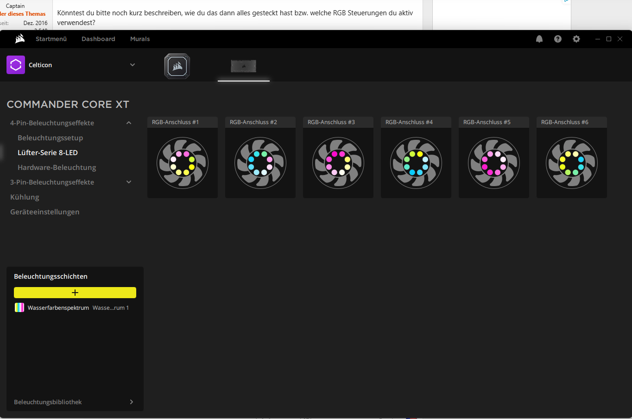Screen dimensions: 632x419
Task: Select the fan on RGB-Anschluss #4
Action: [x=416, y=163]
